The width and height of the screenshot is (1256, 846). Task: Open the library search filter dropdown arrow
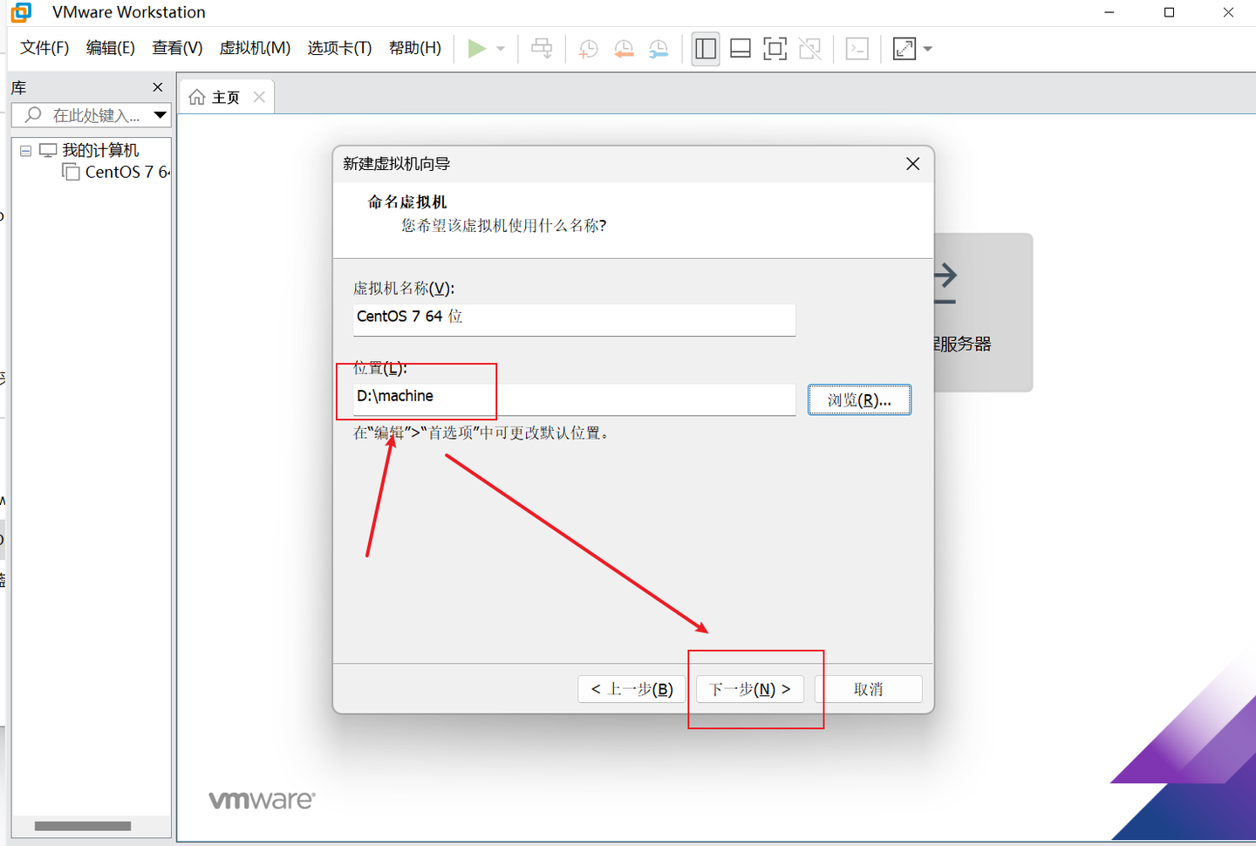pos(160,114)
